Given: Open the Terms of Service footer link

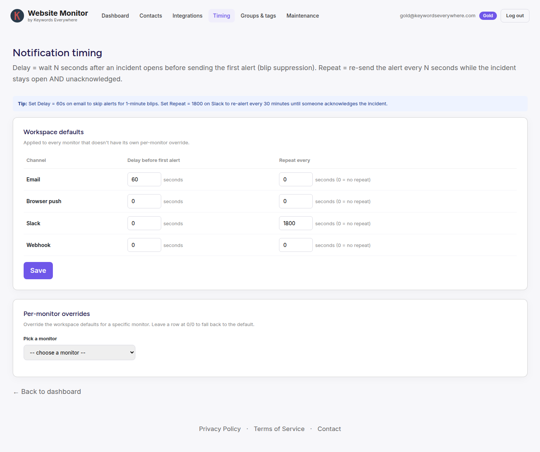Looking at the screenshot, I should tap(279, 429).
